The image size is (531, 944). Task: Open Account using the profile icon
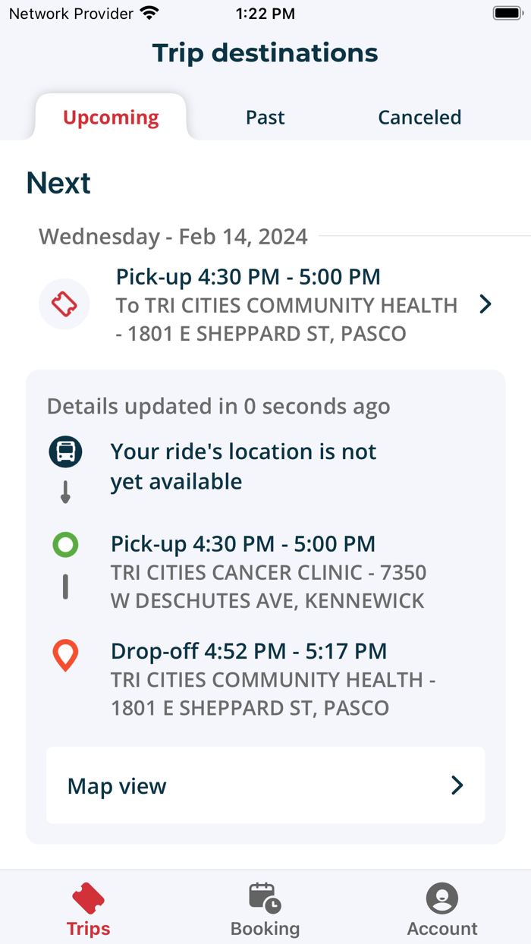tap(441, 898)
